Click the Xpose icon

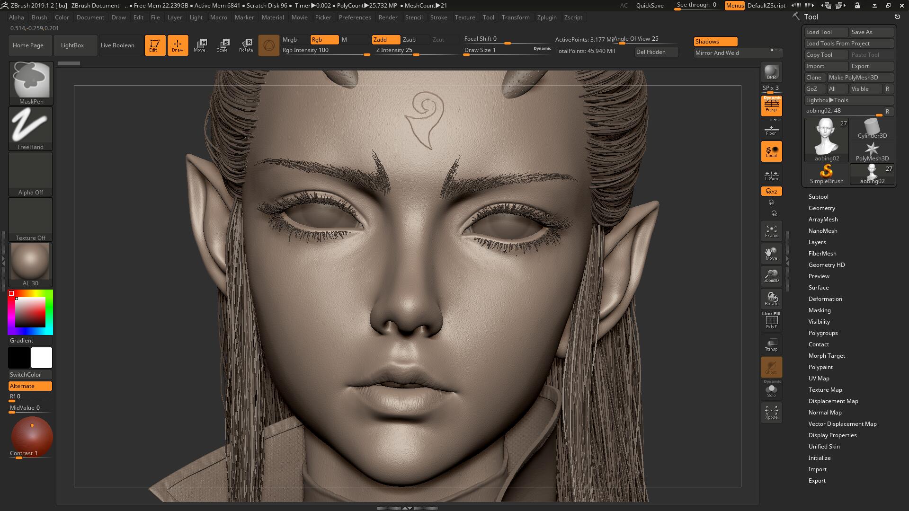pyautogui.click(x=771, y=412)
